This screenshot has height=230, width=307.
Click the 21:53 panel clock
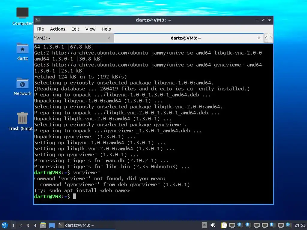pos(300,225)
